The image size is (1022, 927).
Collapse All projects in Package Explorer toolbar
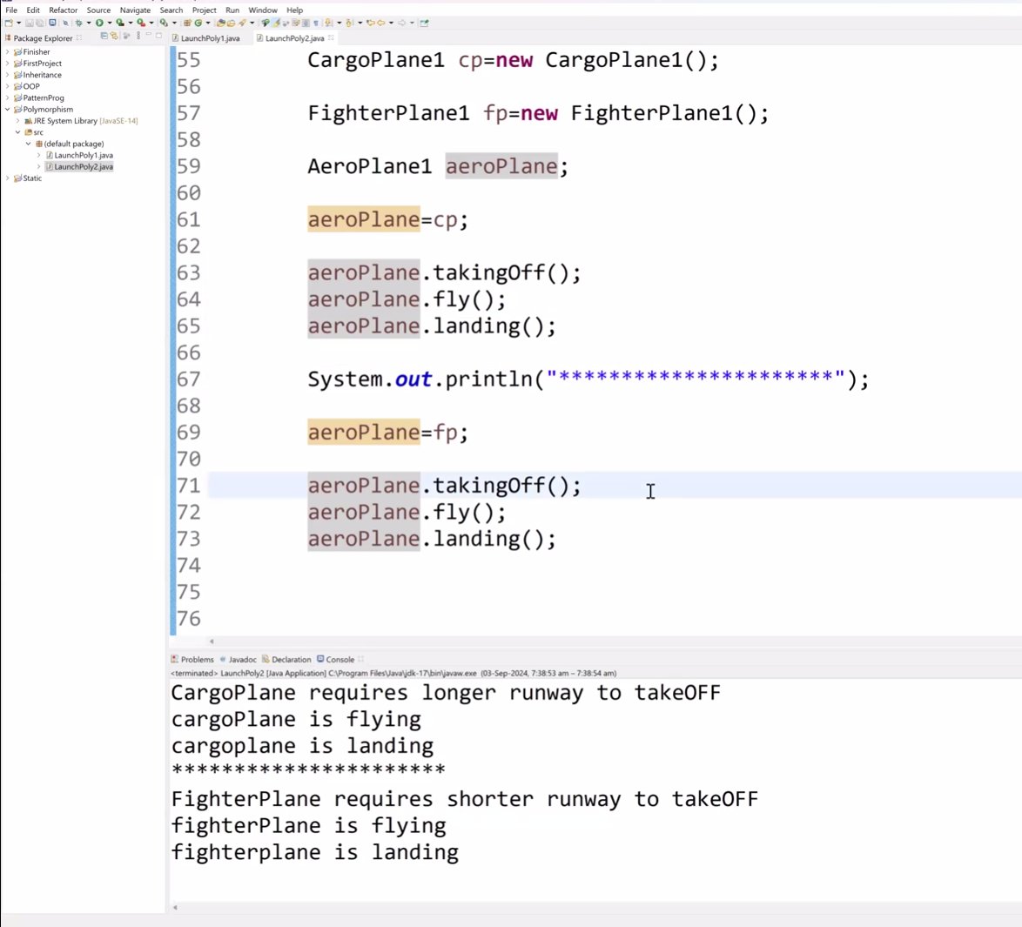point(104,38)
